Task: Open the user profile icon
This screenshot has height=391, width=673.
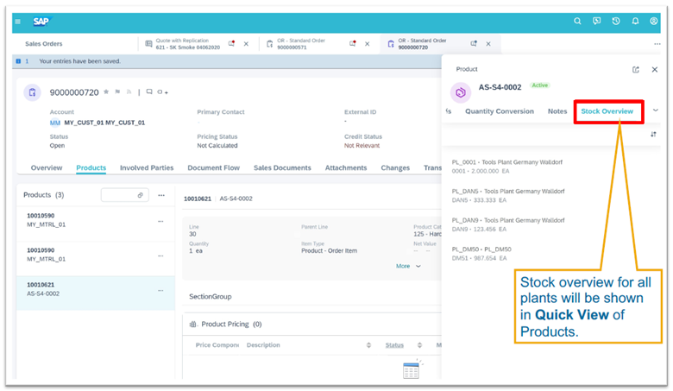Action: coord(654,21)
